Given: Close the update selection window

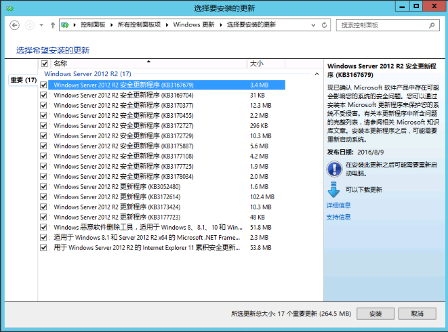Looking at the screenshot, I should [x=434, y=6].
